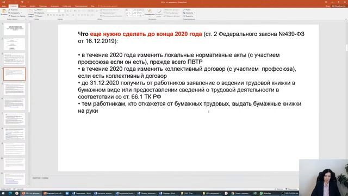348x196 pixels.
Task: Switch to the Рецензирование (Review) tab
Action: tap(81, 6)
